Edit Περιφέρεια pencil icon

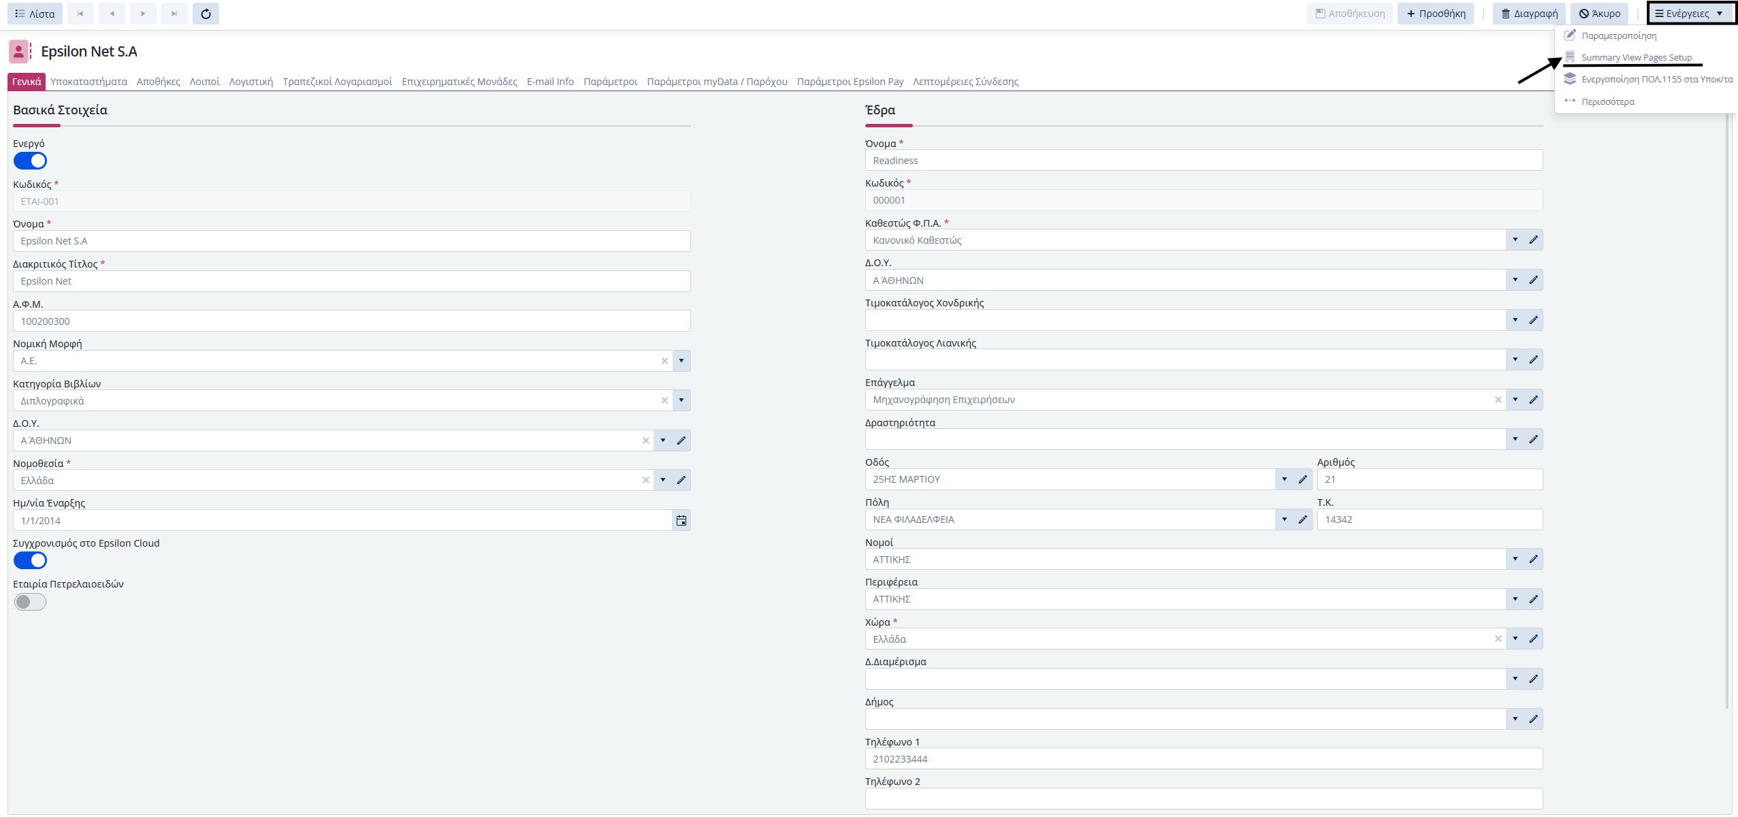click(x=1533, y=599)
